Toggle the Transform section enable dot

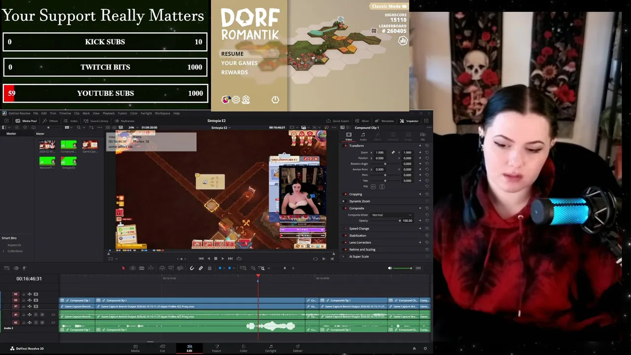(x=345, y=145)
